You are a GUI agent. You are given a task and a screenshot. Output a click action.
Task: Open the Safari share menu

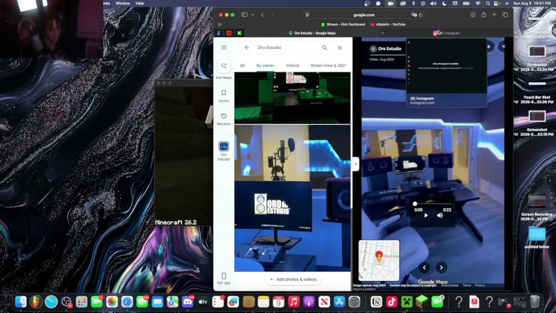point(483,15)
